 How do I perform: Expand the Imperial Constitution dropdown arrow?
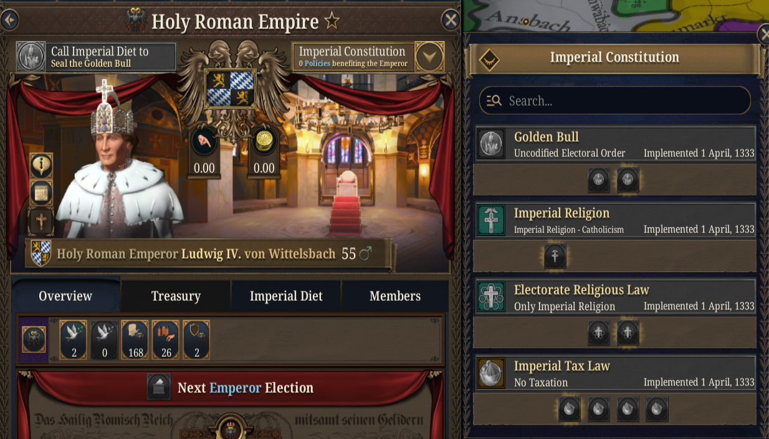(x=429, y=57)
